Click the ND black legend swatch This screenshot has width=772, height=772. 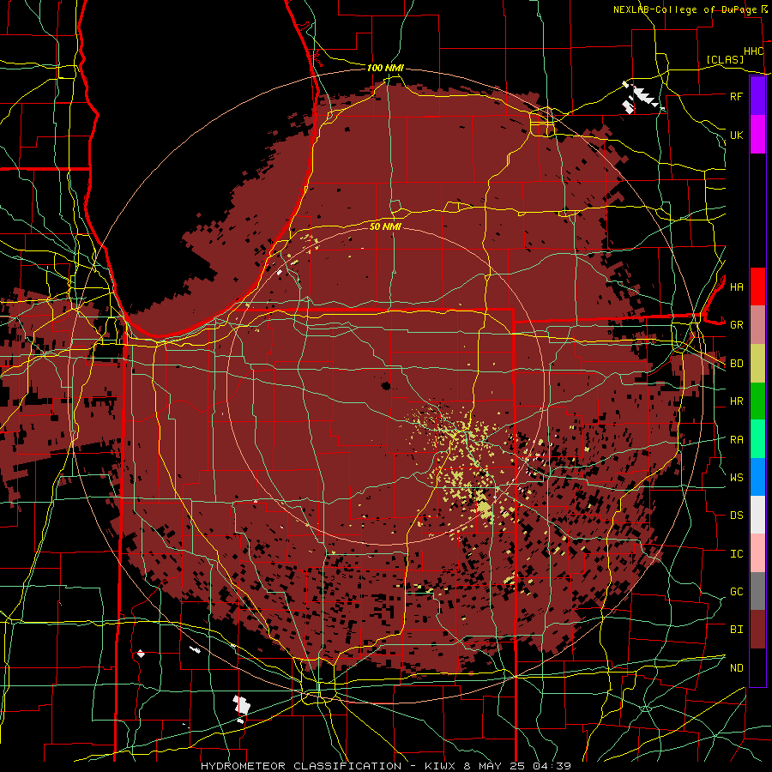[757, 667]
